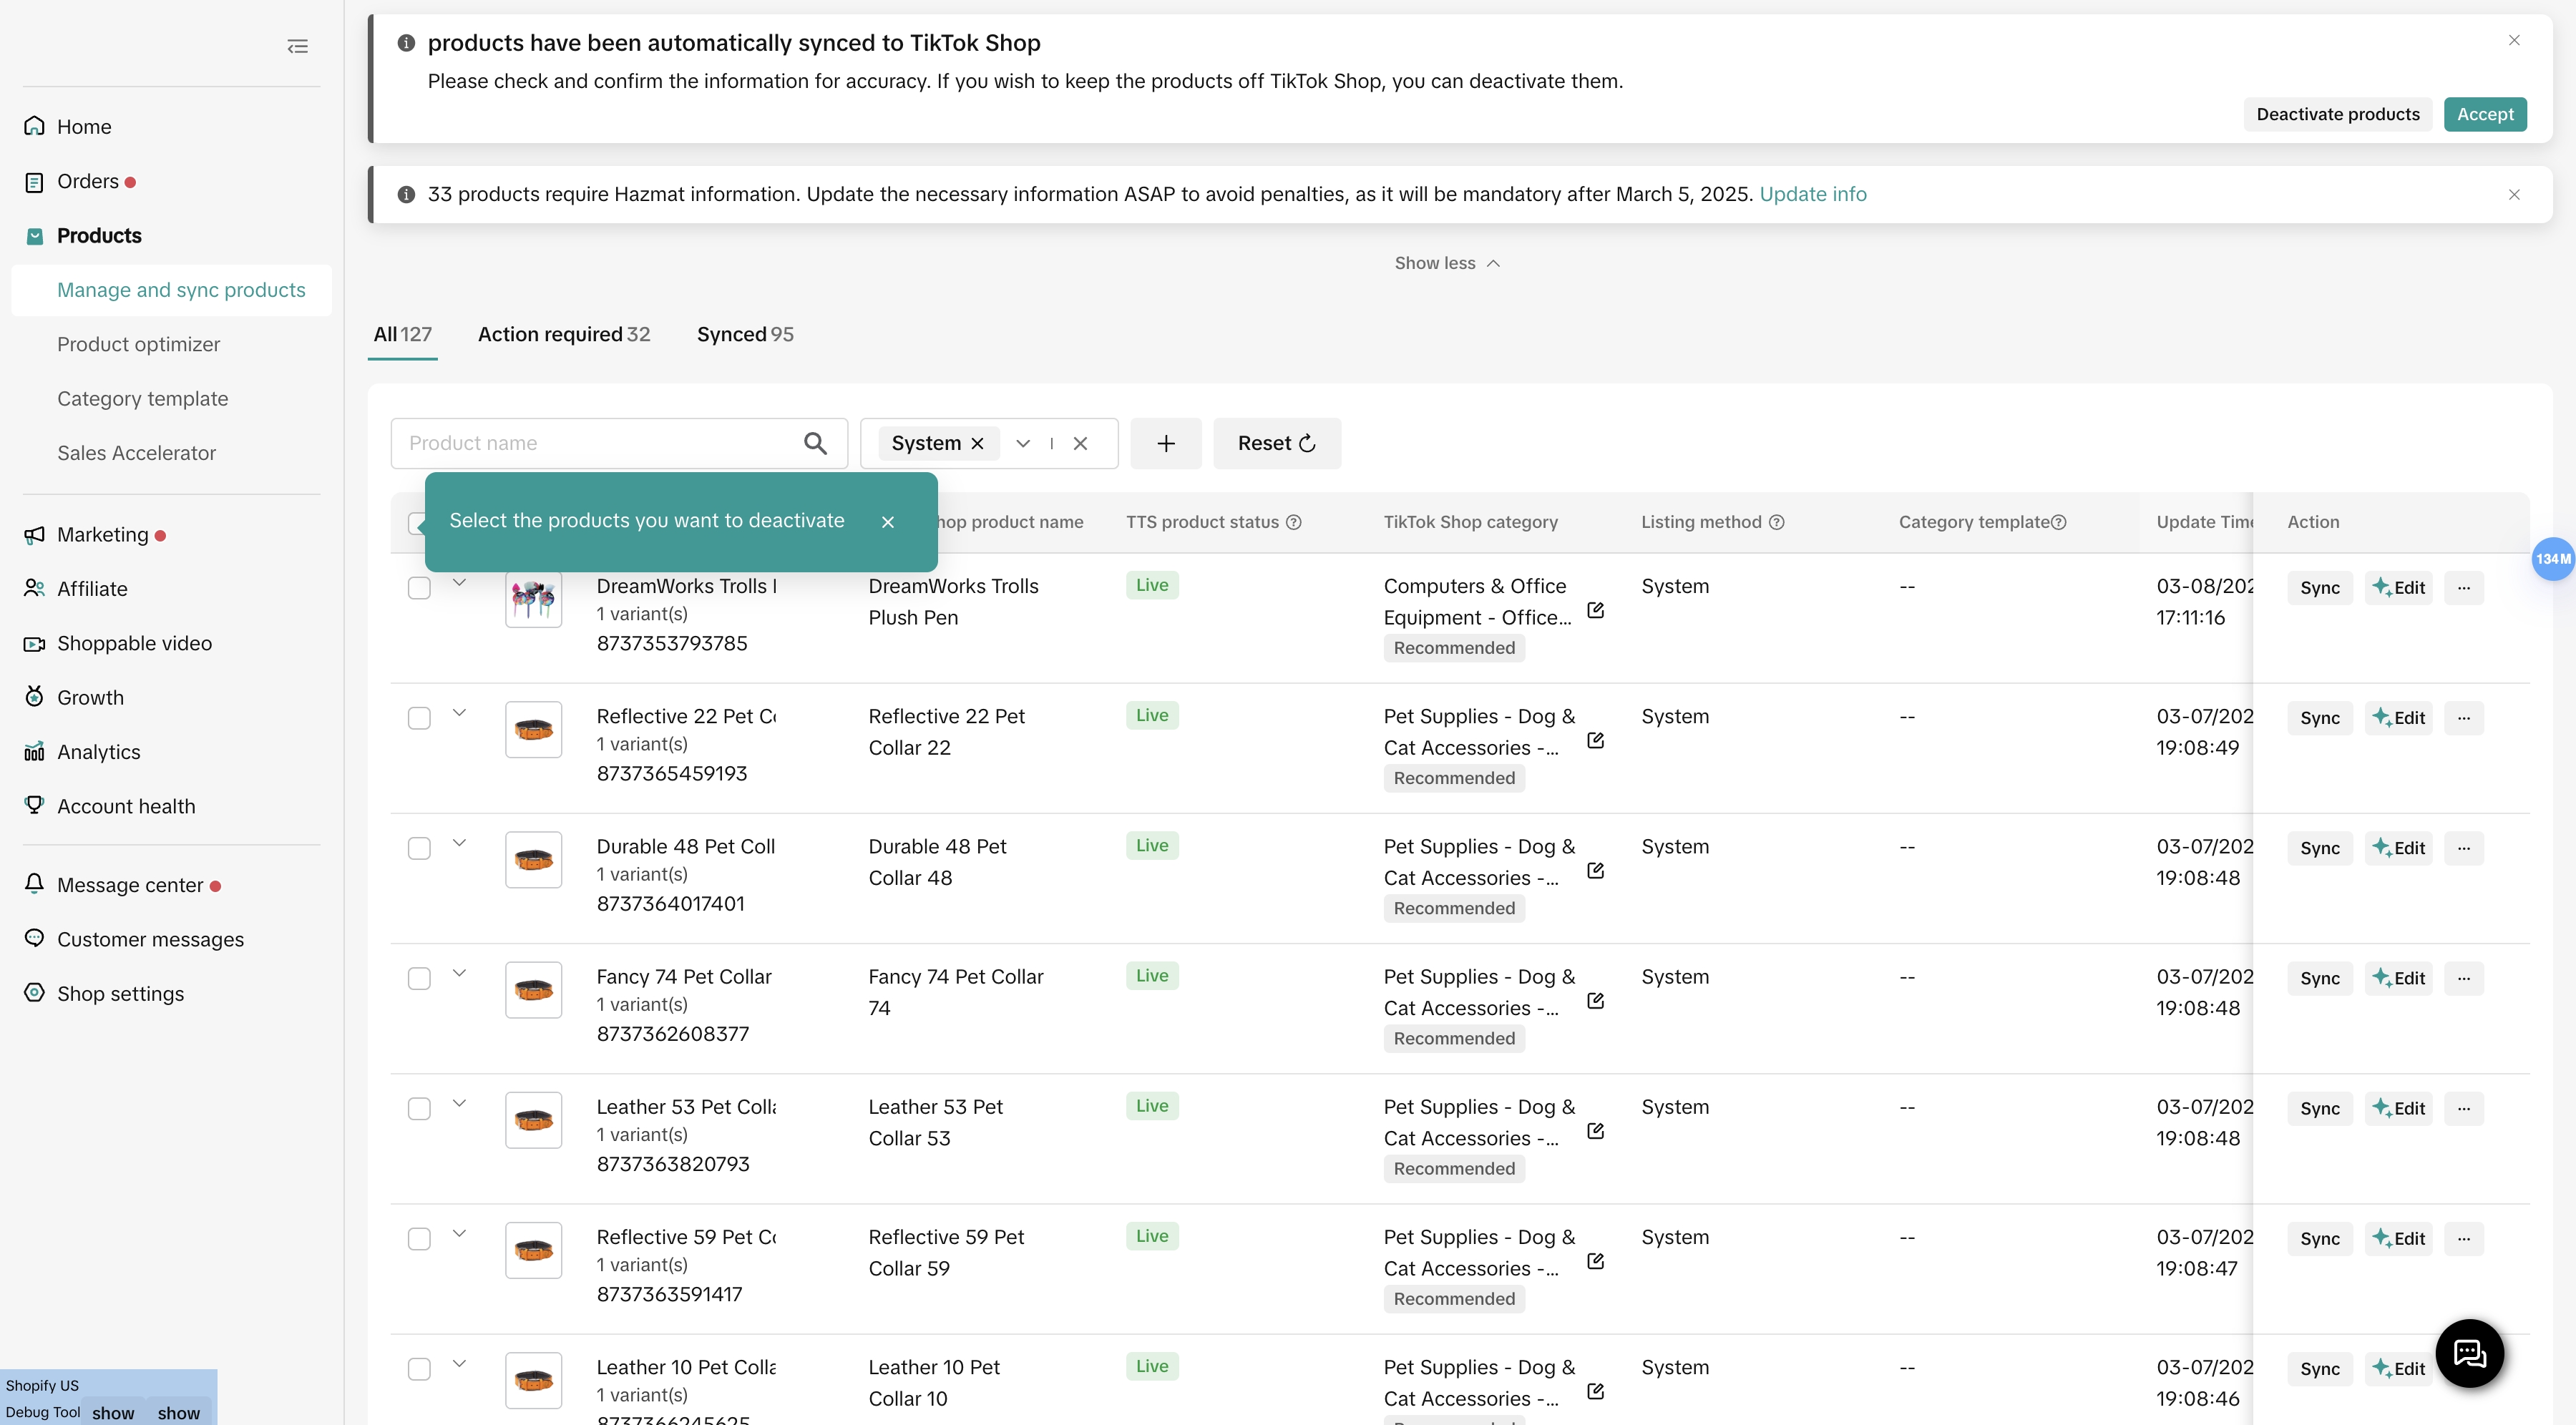Click TTS product status help icon
The height and width of the screenshot is (1425, 2576).
(x=1293, y=522)
